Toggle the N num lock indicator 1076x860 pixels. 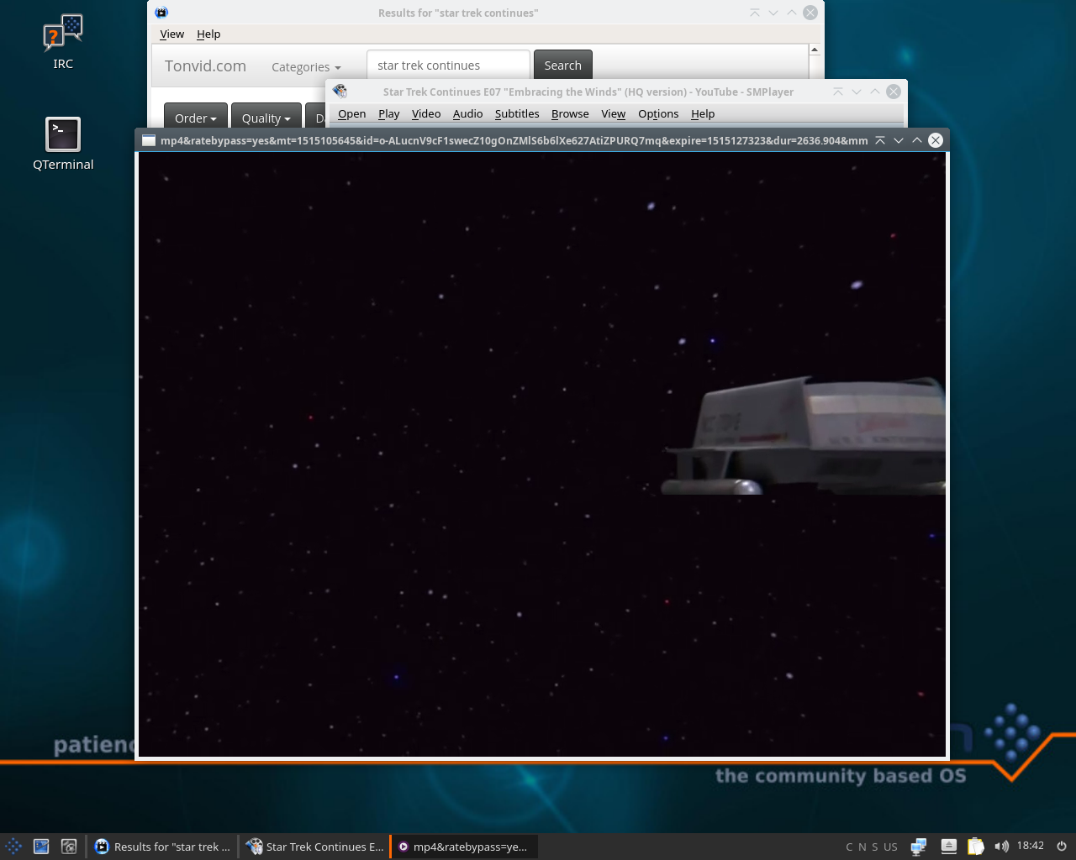coord(862,847)
